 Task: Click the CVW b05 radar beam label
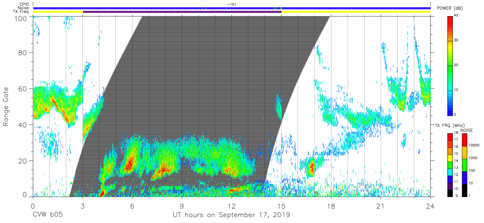(47, 215)
